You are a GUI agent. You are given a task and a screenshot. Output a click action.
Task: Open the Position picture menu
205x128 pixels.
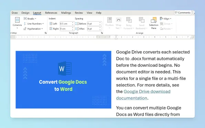(x=110, y=23)
